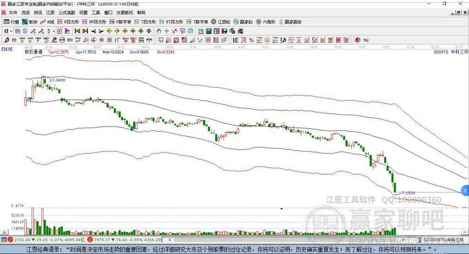469x254 pixels.
Task: Switch to the K线 candlestick chart
Action: tap(48, 22)
